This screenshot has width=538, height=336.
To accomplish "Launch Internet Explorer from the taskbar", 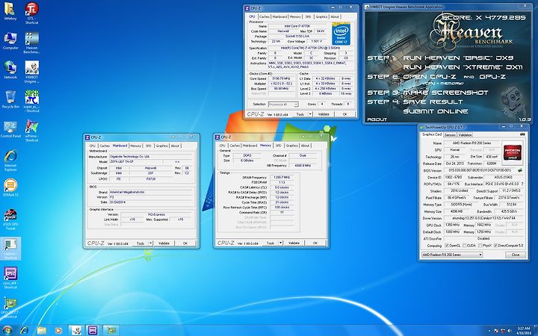I will tap(24, 330).
